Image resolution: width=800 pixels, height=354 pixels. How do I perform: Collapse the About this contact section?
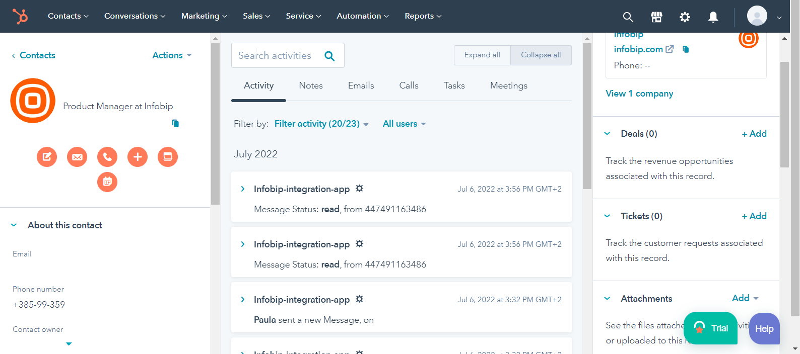pos(14,225)
